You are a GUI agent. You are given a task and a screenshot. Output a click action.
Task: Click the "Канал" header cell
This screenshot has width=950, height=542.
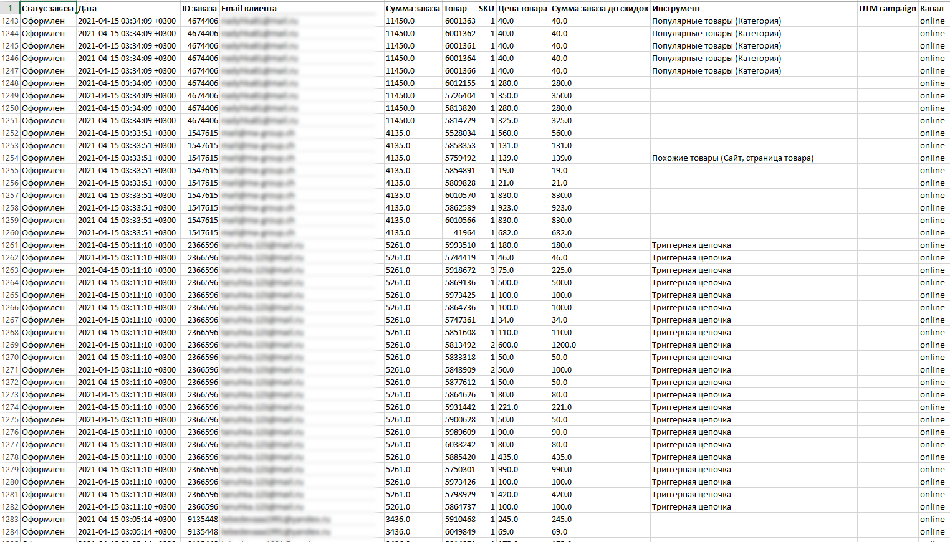pos(932,8)
